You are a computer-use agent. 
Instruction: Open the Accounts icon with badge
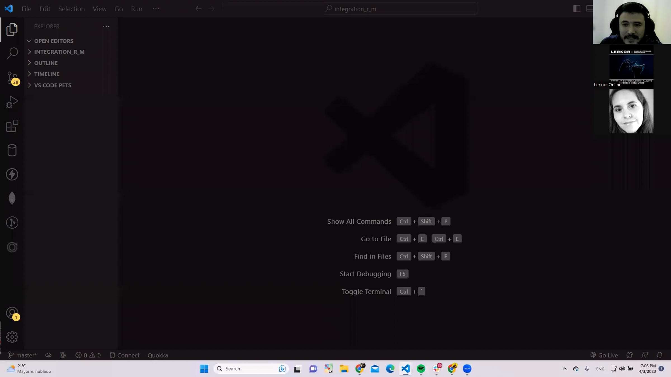coord(12,313)
